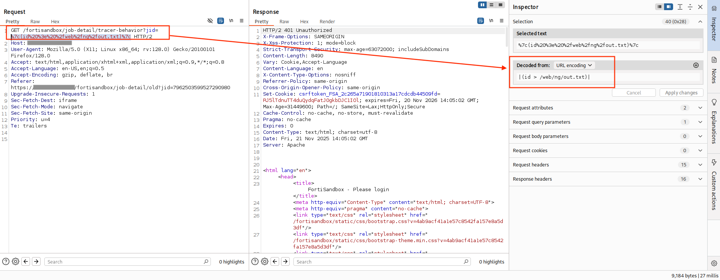Open the URL encoding decode dropdown
This screenshot has width=720, height=280.
[x=574, y=65]
